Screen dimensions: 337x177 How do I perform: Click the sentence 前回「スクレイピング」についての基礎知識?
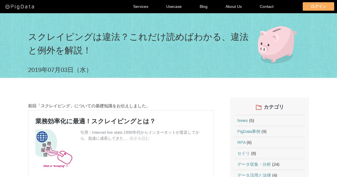(89, 106)
